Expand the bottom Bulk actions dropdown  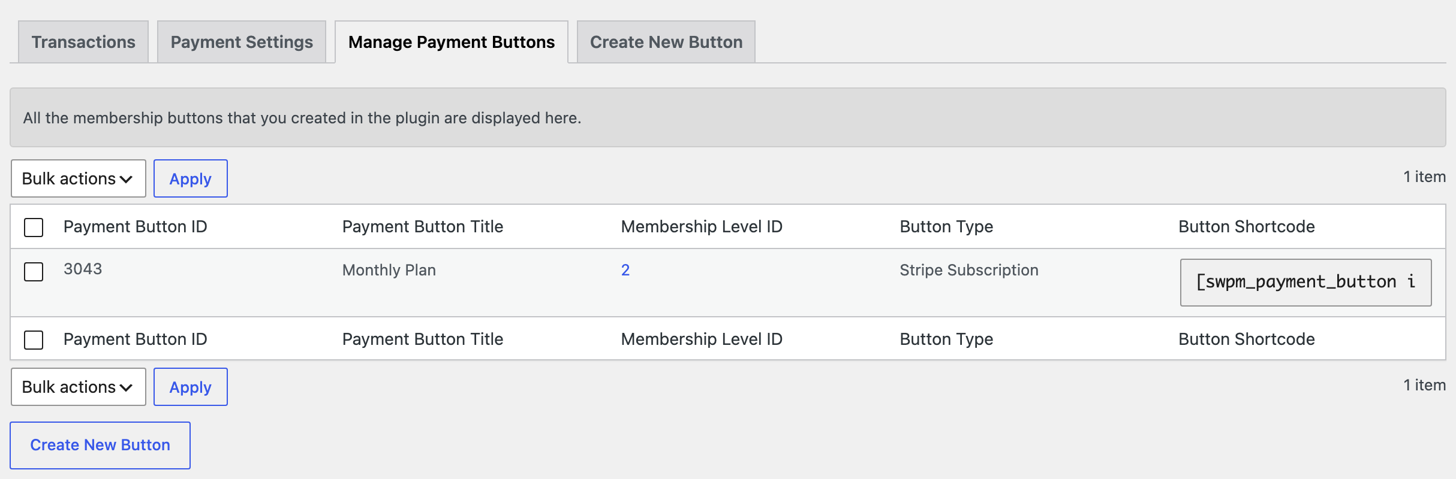click(79, 387)
